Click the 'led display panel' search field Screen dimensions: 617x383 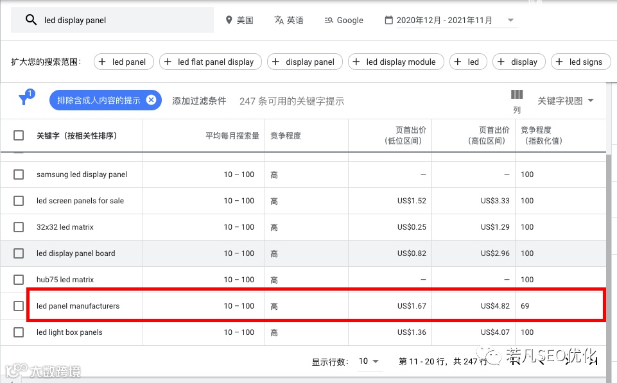112,20
